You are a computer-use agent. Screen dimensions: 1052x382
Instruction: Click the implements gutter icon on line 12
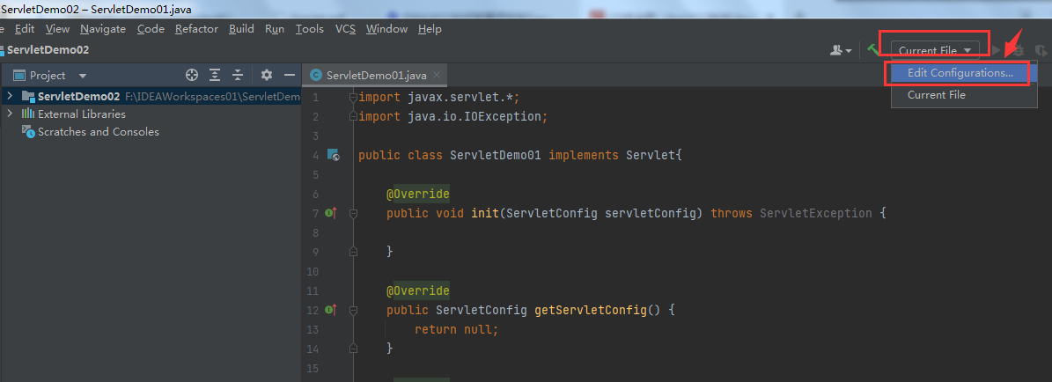(x=331, y=310)
